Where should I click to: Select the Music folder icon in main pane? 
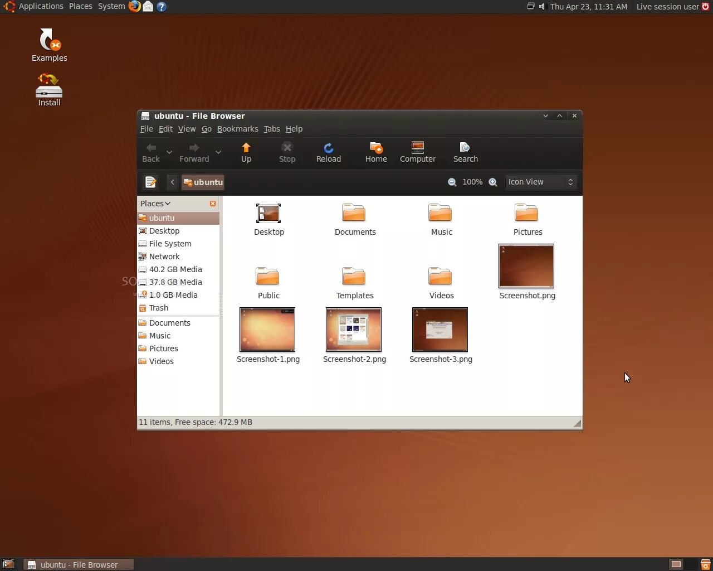coord(441,213)
